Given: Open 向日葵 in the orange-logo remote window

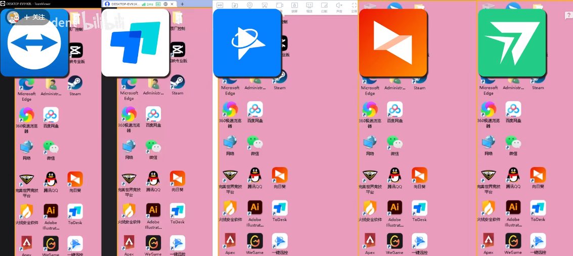Looking at the screenshot, I should point(420,178).
